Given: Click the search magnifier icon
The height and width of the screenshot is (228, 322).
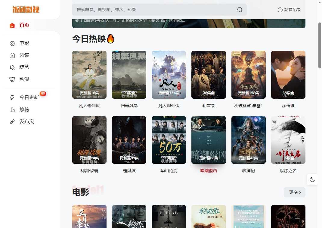Looking at the screenshot, I should 240,10.
